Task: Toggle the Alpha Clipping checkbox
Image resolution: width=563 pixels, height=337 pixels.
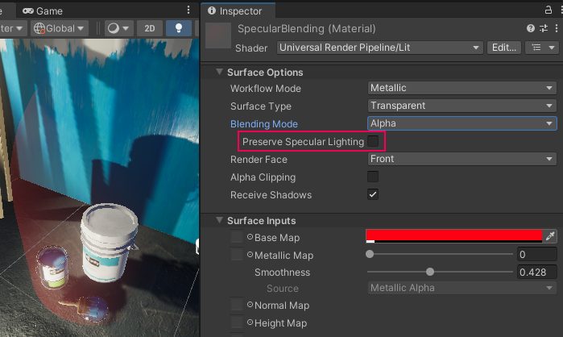Action: tap(373, 177)
